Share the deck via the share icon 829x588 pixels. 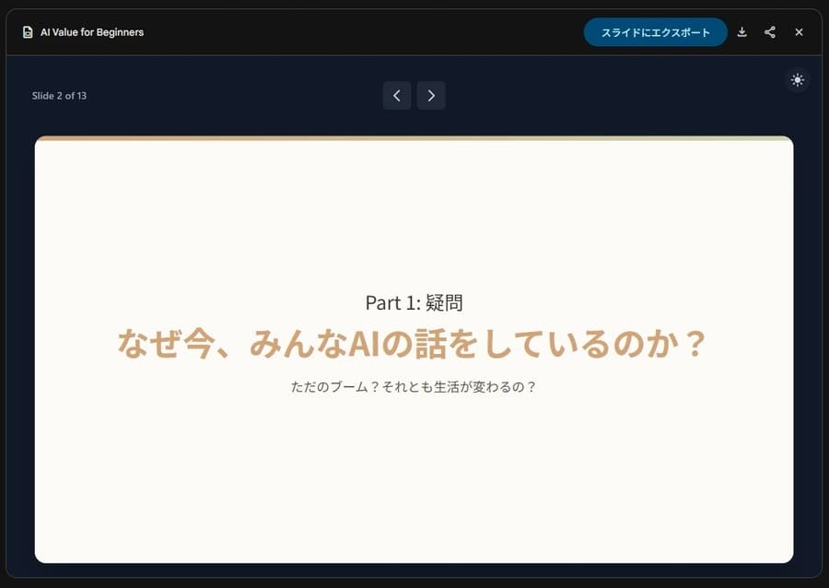coord(770,31)
